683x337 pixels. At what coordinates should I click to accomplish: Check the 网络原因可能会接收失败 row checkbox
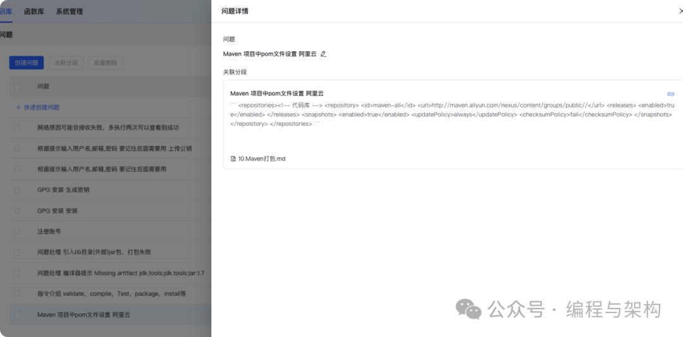17,128
